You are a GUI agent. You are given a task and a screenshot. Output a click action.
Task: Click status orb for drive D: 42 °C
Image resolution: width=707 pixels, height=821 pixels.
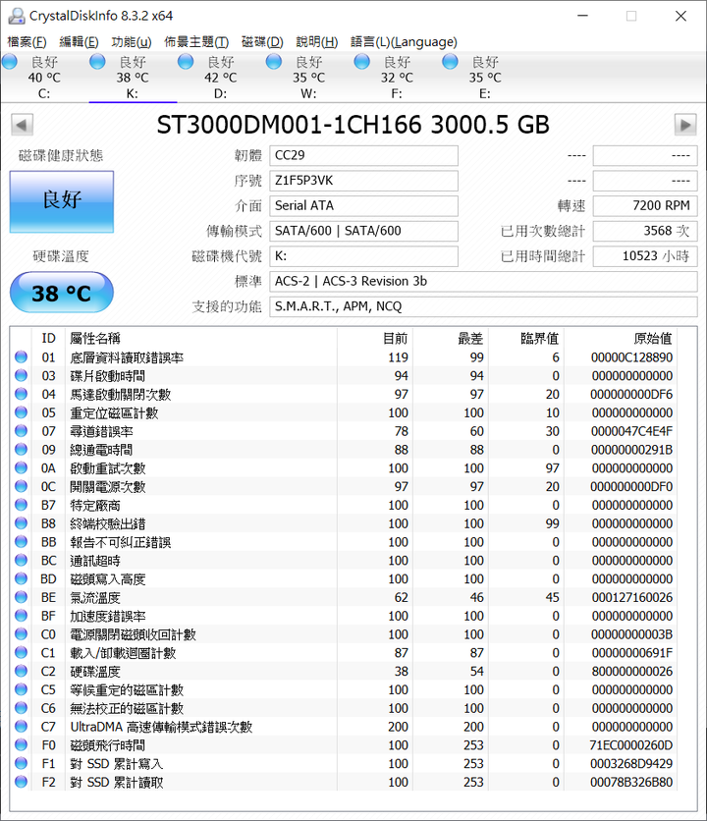pyautogui.click(x=186, y=62)
